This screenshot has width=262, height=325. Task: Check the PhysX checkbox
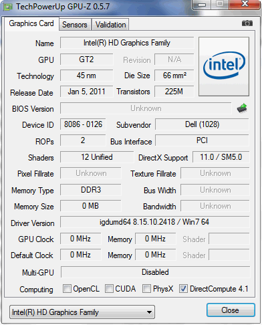[146, 288]
